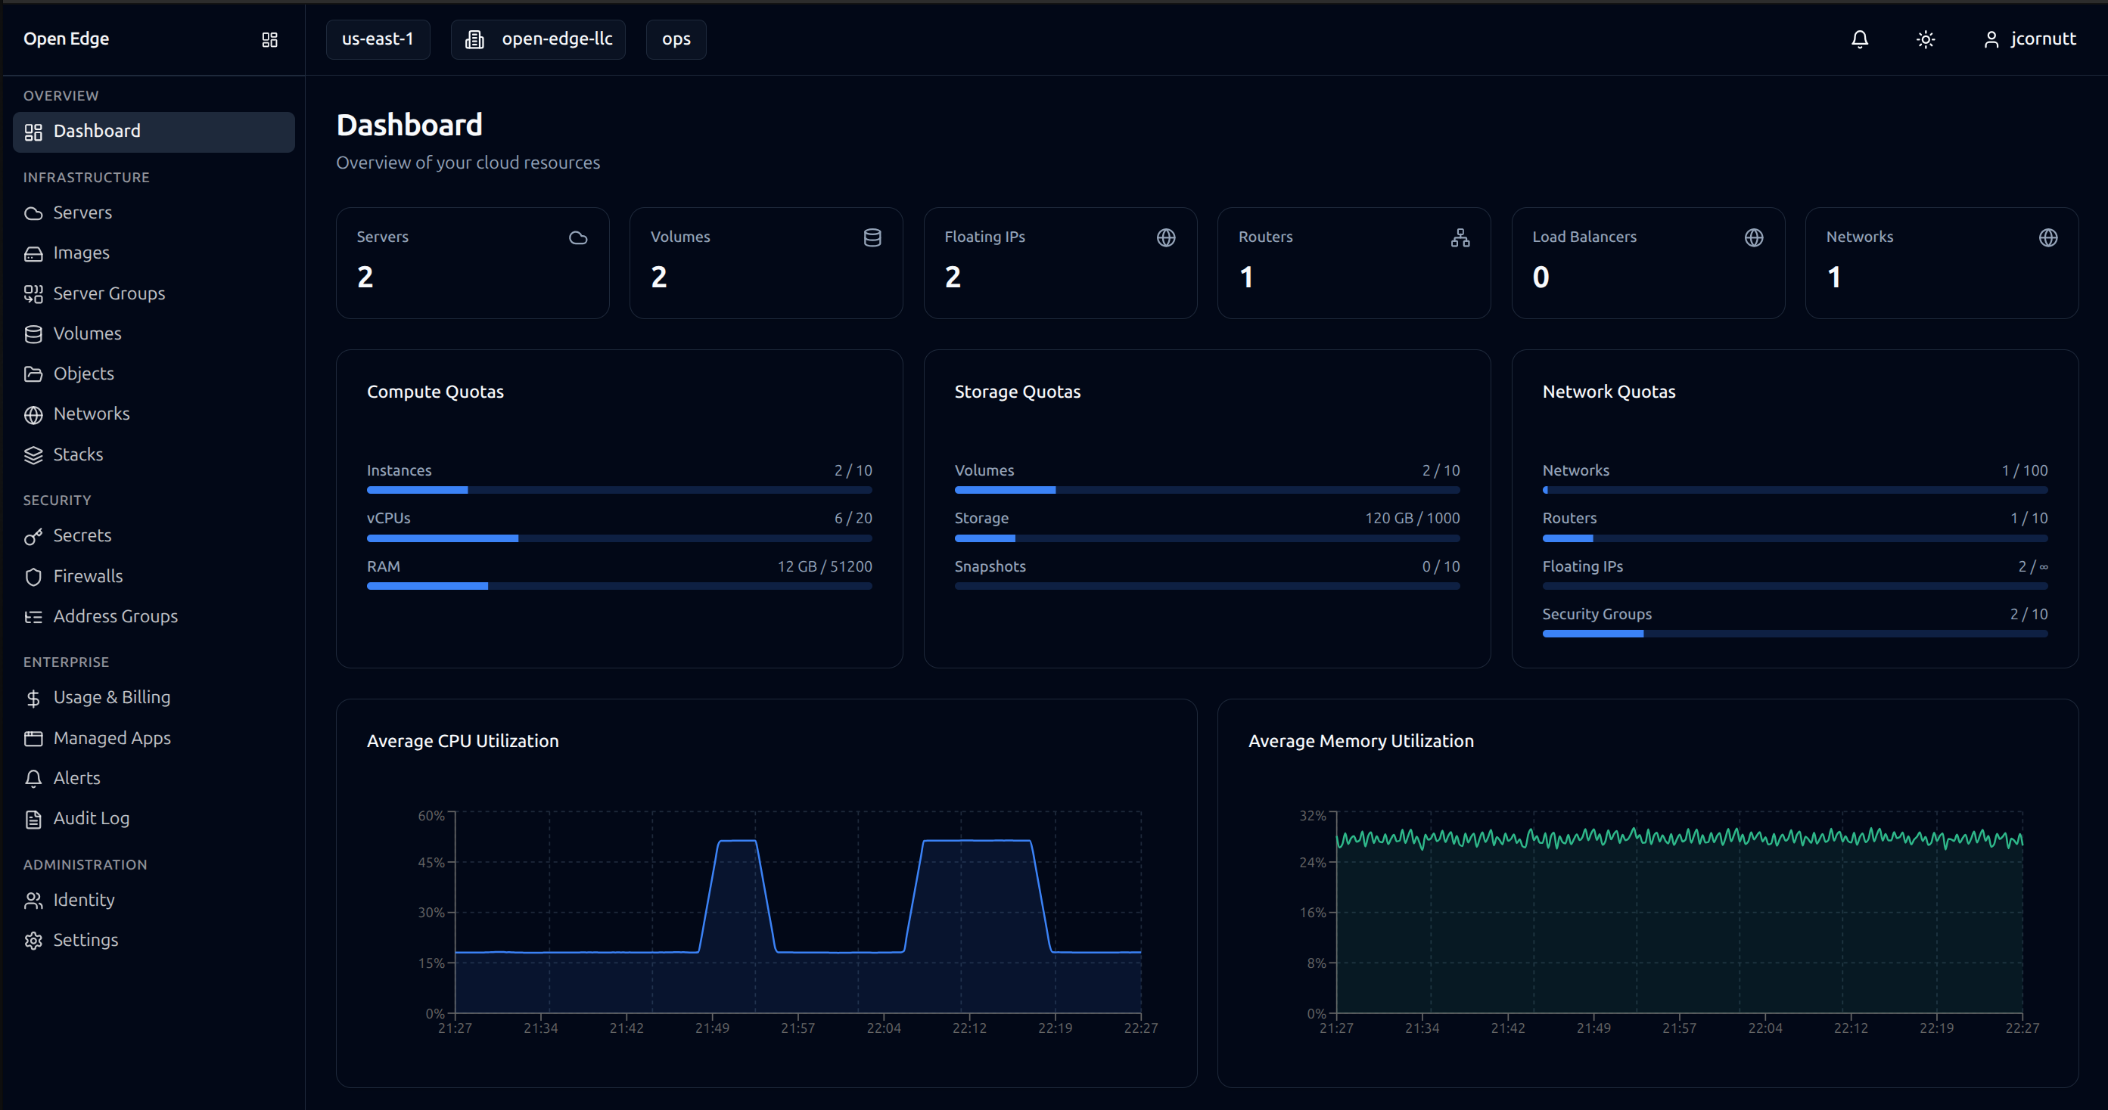
Task: Collapse the sidebar using the grid icon
Action: 269,39
